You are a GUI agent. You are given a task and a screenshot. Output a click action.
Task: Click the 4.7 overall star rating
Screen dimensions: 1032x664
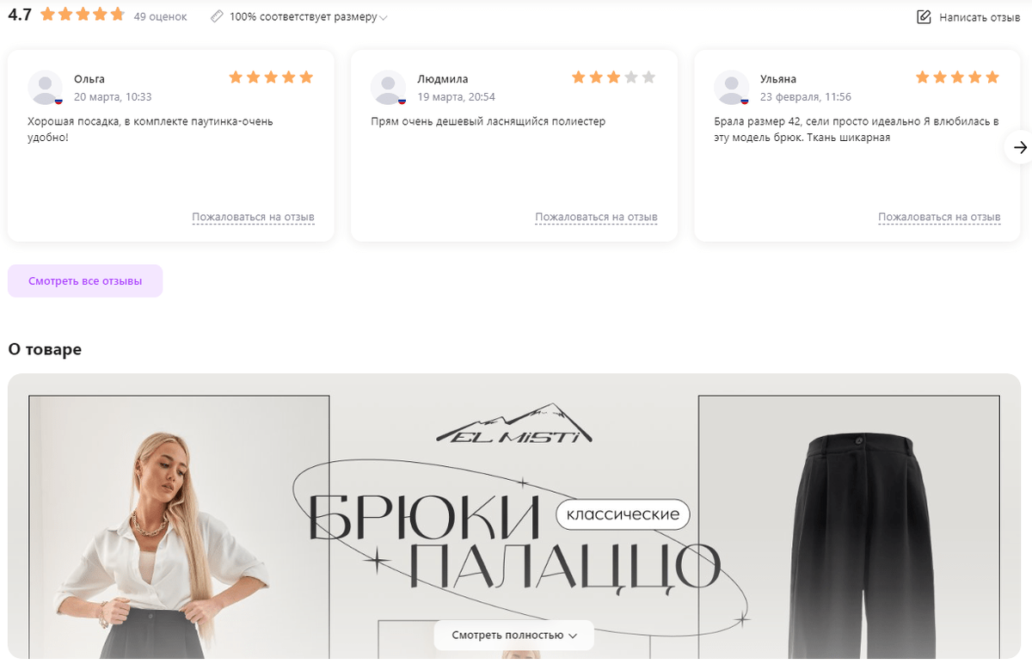pos(83,15)
